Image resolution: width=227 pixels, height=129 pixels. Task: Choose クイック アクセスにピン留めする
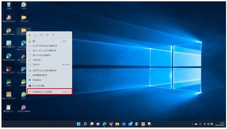coord(49,46)
